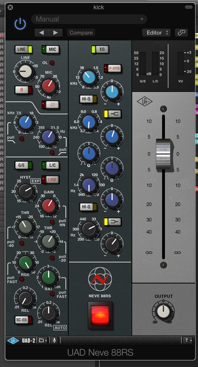Click the red MIC gain knob
Image resolution: width=198 pixels, height=367 pixels.
point(49,86)
